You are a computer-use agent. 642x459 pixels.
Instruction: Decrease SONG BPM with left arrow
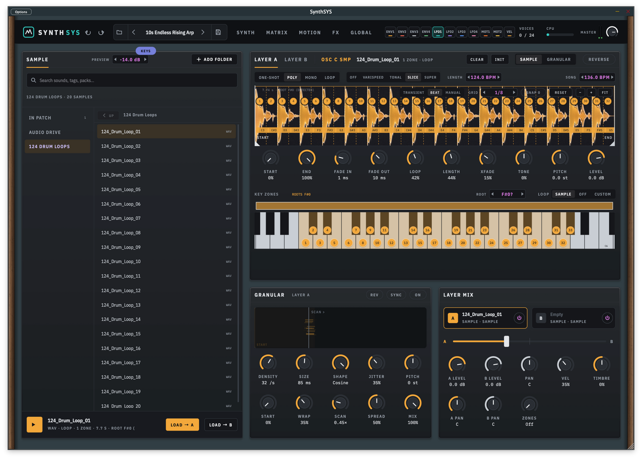tap(582, 77)
